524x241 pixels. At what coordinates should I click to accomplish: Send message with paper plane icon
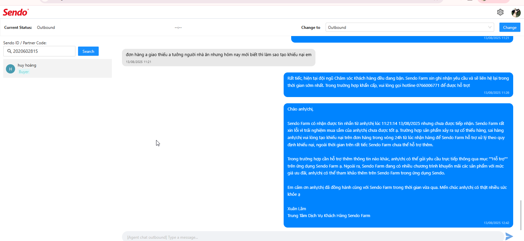coord(509,236)
